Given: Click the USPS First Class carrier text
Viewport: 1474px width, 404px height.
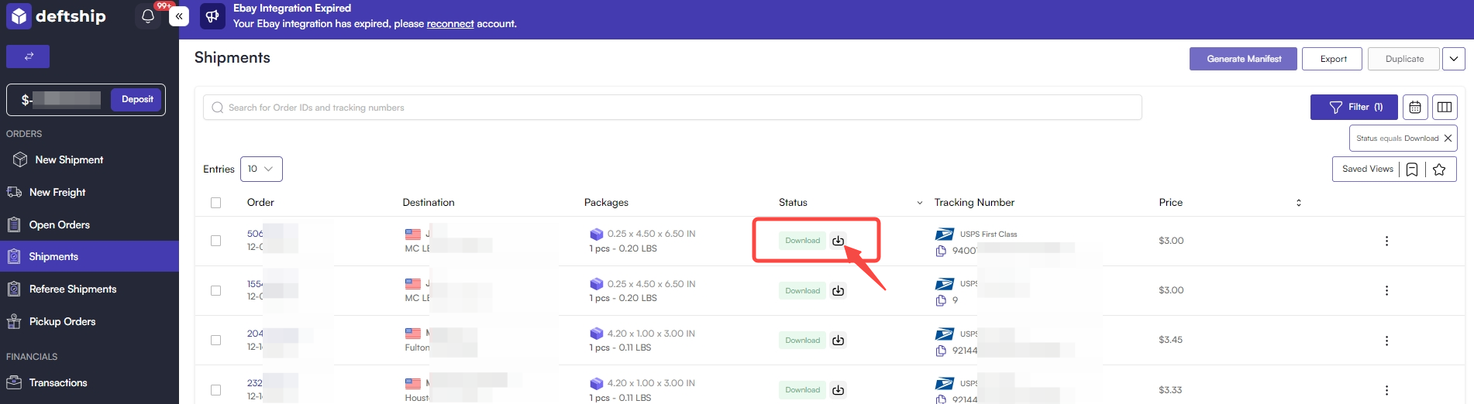Looking at the screenshot, I should pyautogui.click(x=988, y=235).
